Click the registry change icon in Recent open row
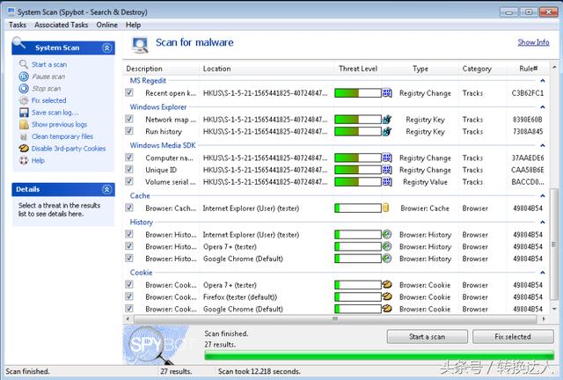The width and height of the screenshot is (563, 380). 387,93
